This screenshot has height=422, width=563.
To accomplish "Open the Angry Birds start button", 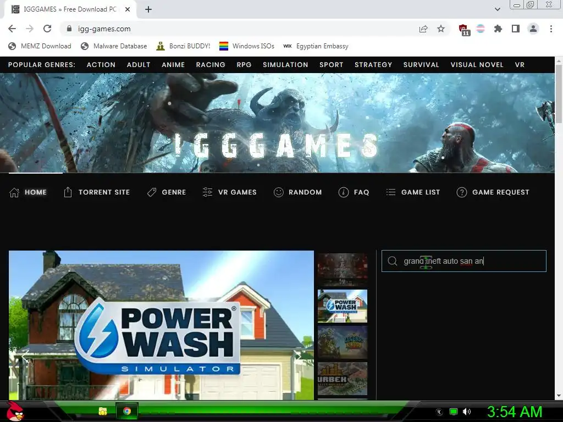I will pos(15,411).
